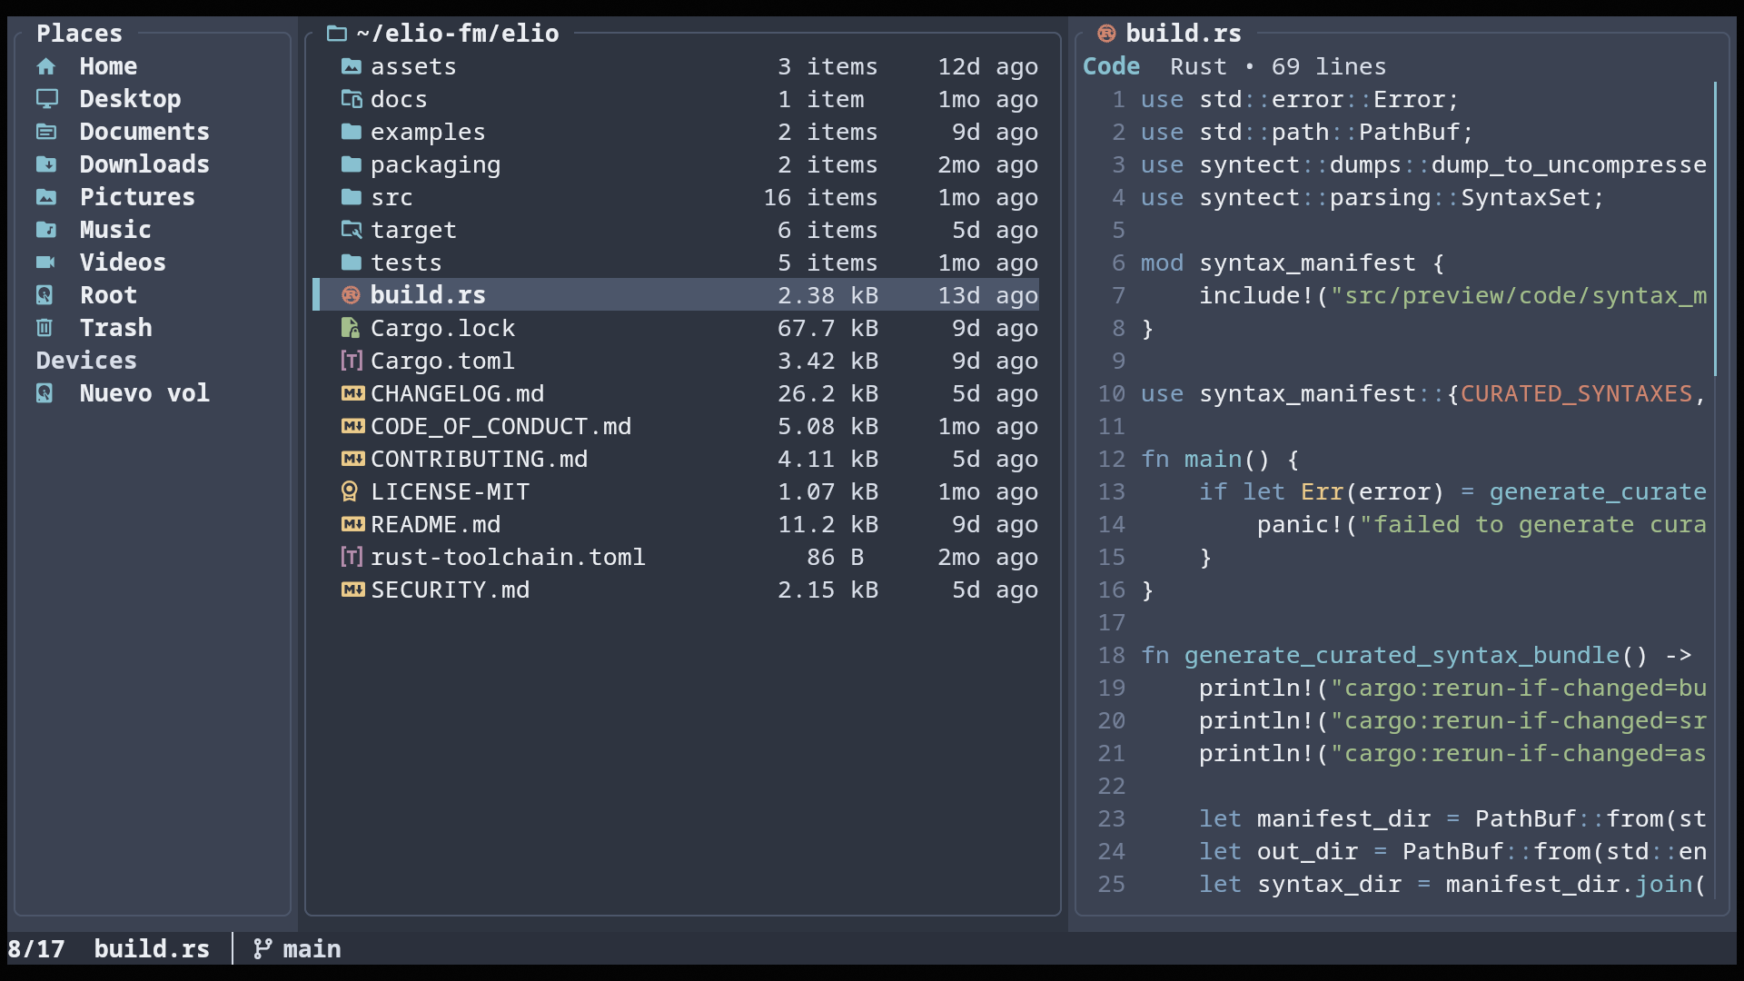Click the markdown icon beside SECURITY.md

click(x=352, y=590)
